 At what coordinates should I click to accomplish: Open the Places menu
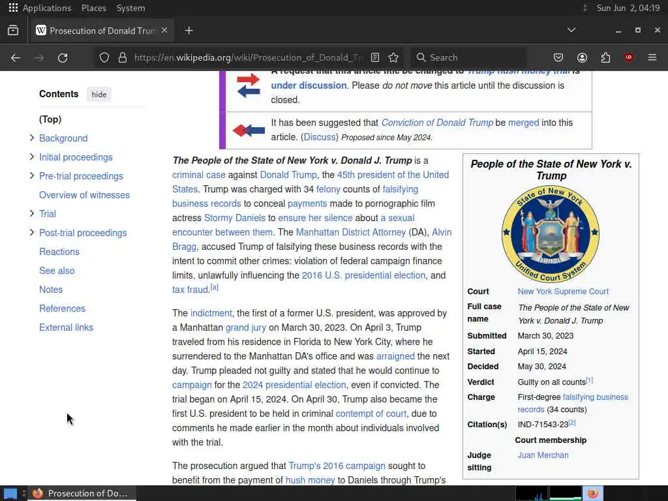(94, 8)
